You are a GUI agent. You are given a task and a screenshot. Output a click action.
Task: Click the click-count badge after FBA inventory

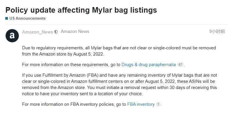click(158, 104)
